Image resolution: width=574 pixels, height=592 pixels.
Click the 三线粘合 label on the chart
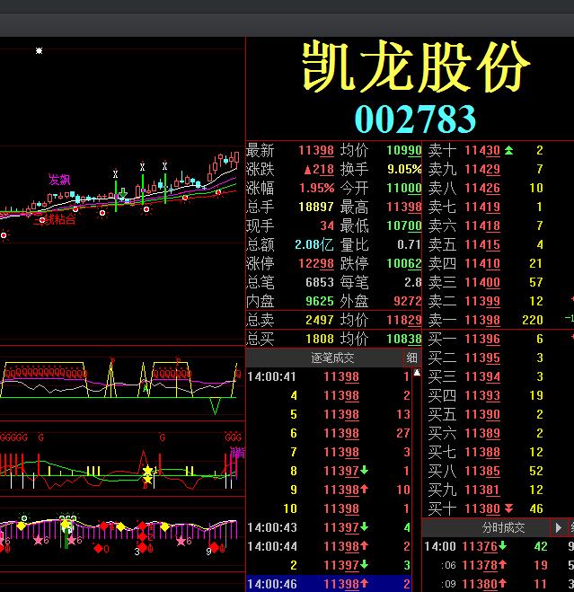click(x=55, y=220)
